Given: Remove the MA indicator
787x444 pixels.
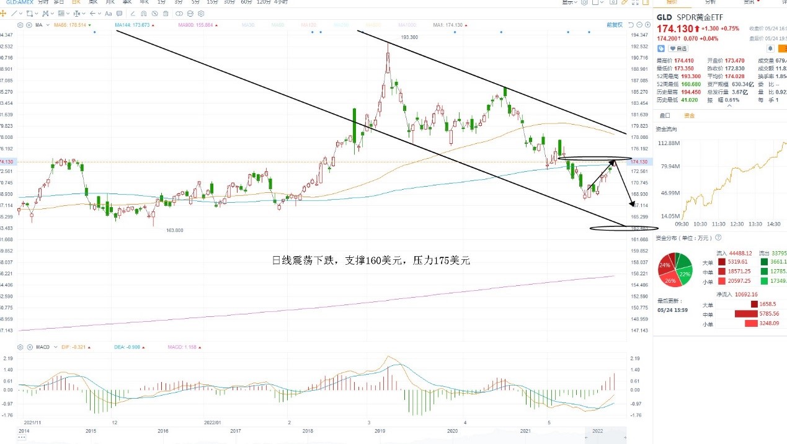Looking at the screenshot, I should click(29, 25).
